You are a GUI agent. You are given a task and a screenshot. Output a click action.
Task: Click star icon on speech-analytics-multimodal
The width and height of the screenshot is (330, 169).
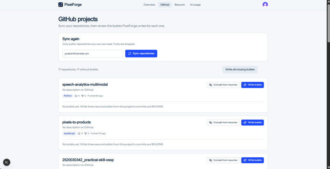click(x=76, y=96)
